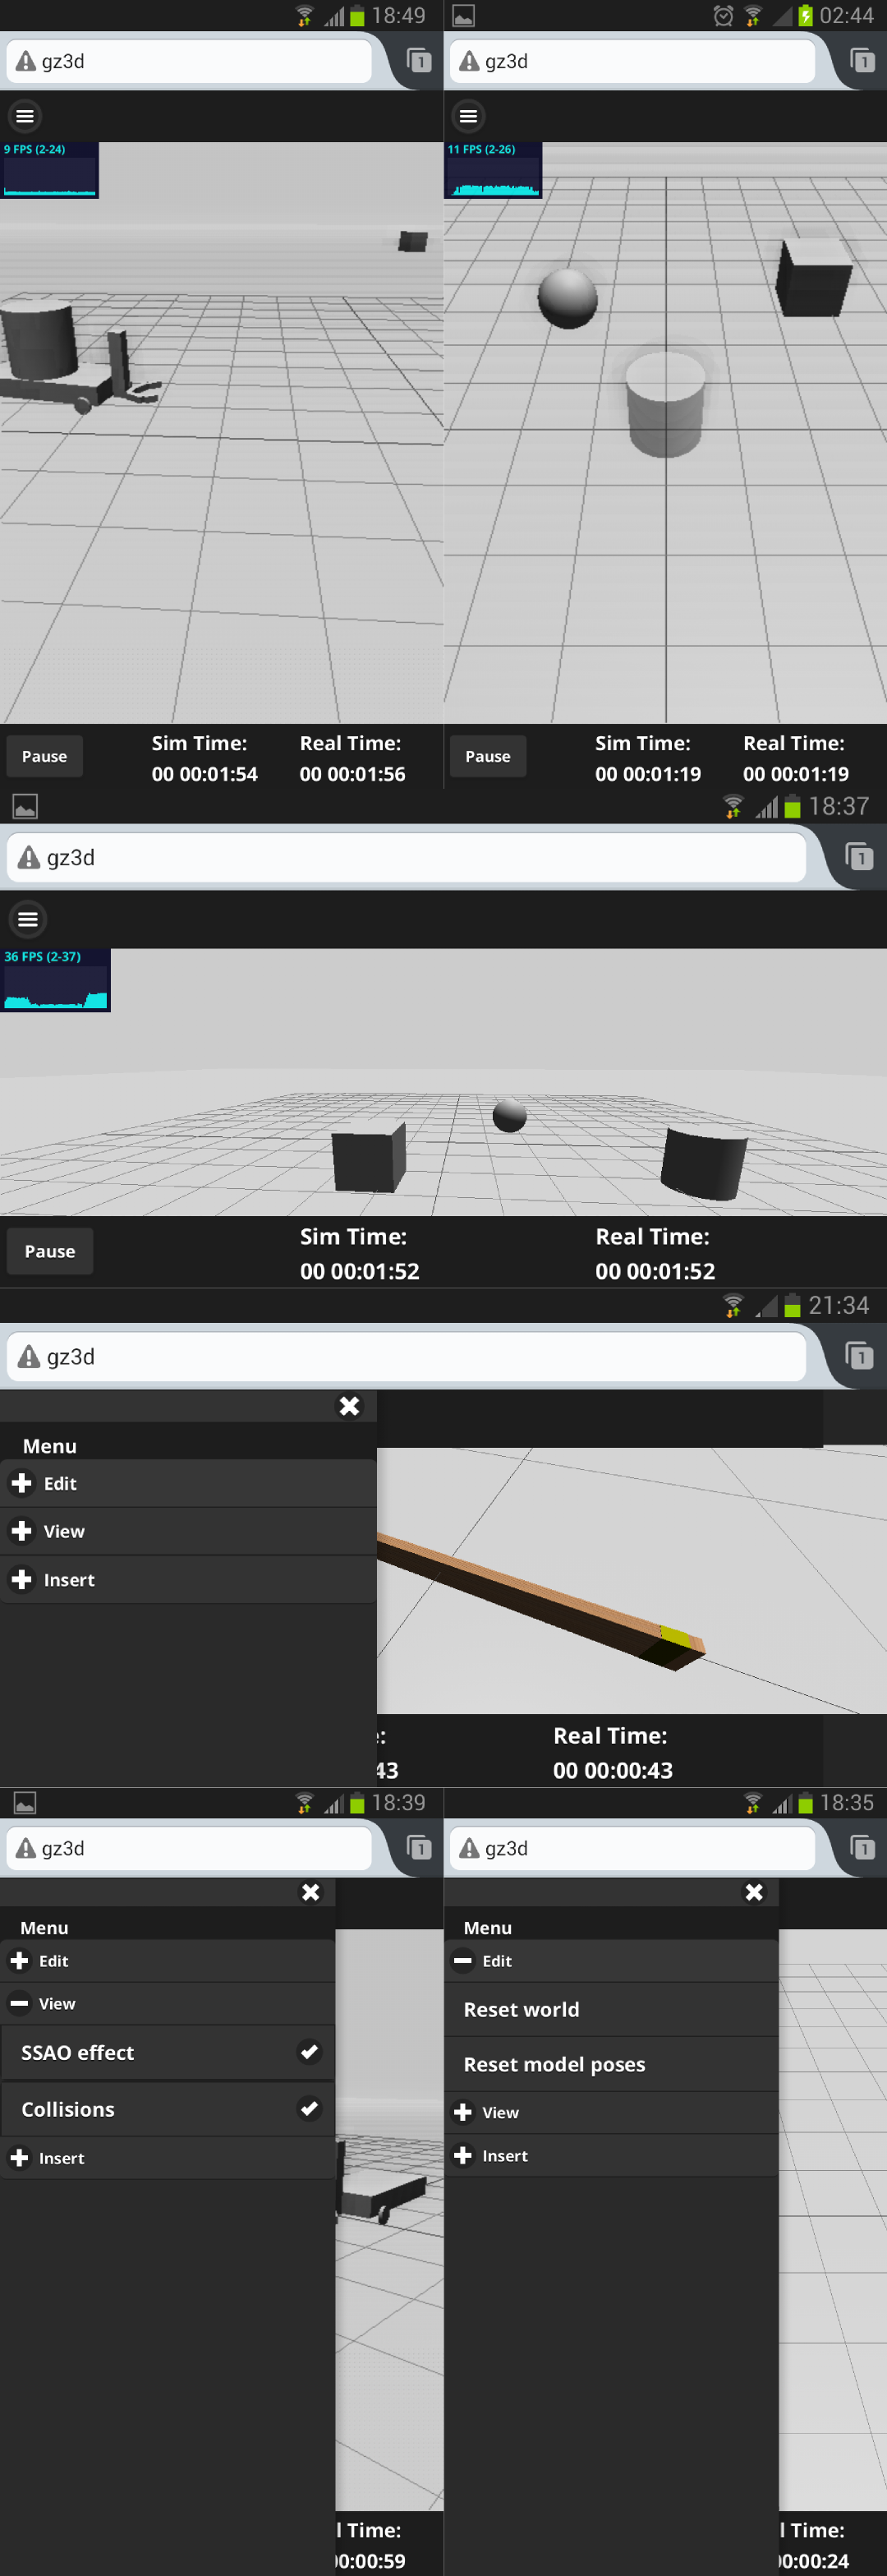Close the menu containing Reset world

[754, 1892]
